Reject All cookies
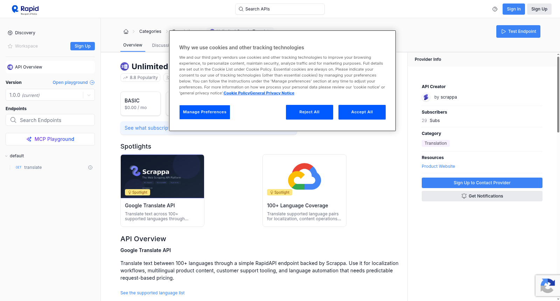This screenshot has height=301, width=560. coord(309,112)
